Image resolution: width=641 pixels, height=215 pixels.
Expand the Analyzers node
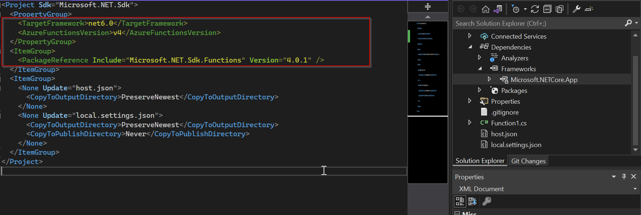(480, 57)
